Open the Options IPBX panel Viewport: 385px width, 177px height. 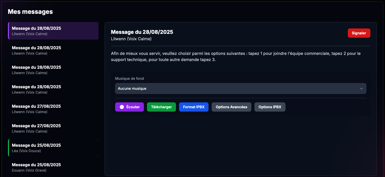[270, 107]
